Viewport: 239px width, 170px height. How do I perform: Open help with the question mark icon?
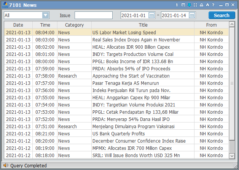pos(213,5)
